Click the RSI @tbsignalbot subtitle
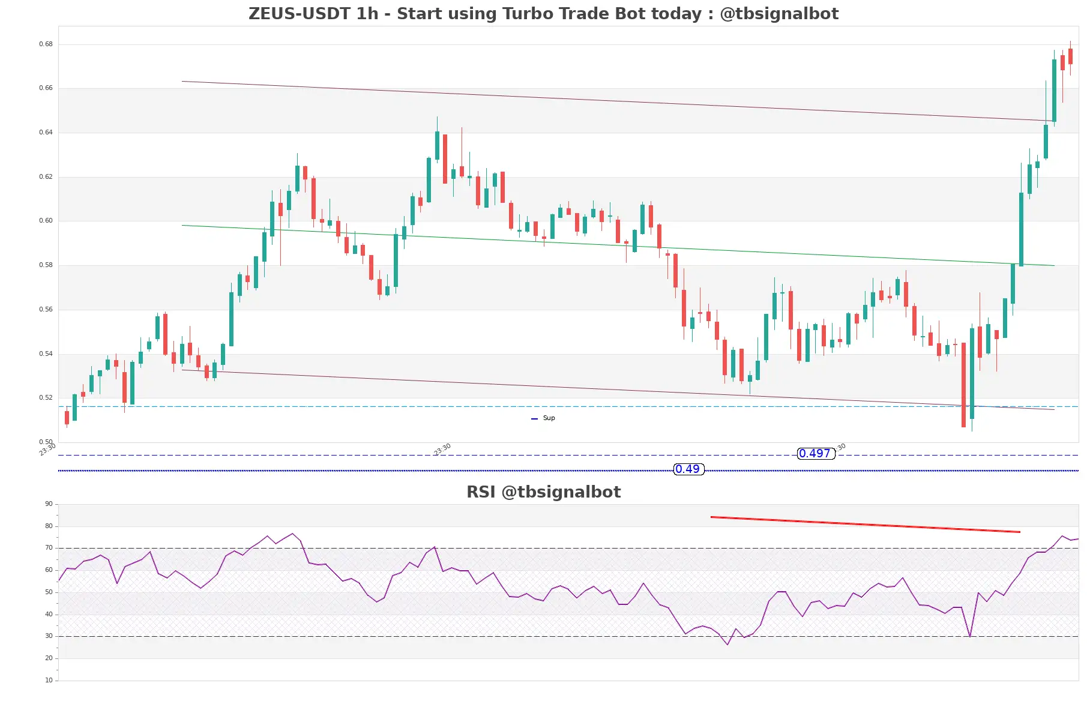The width and height of the screenshot is (1087, 725). coord(543,492)
